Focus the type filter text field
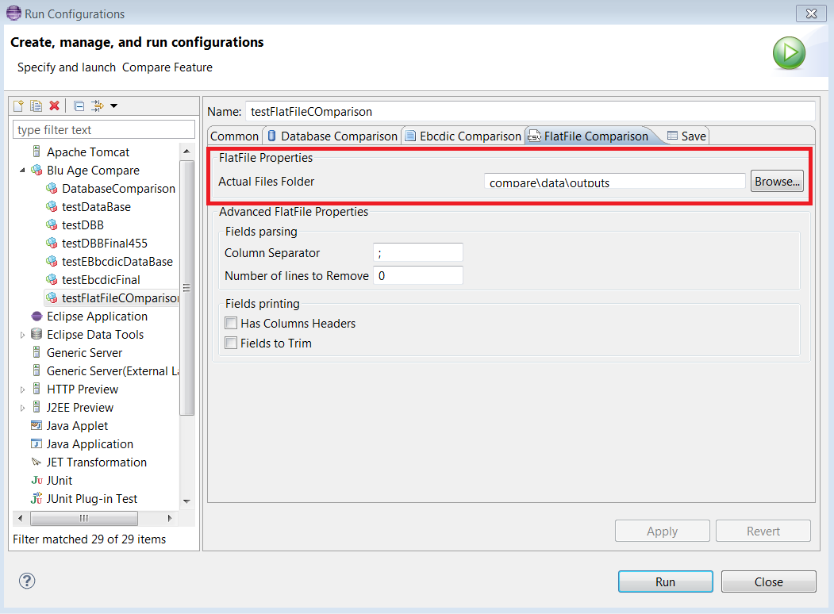834x614 pixels. [104, 130]
